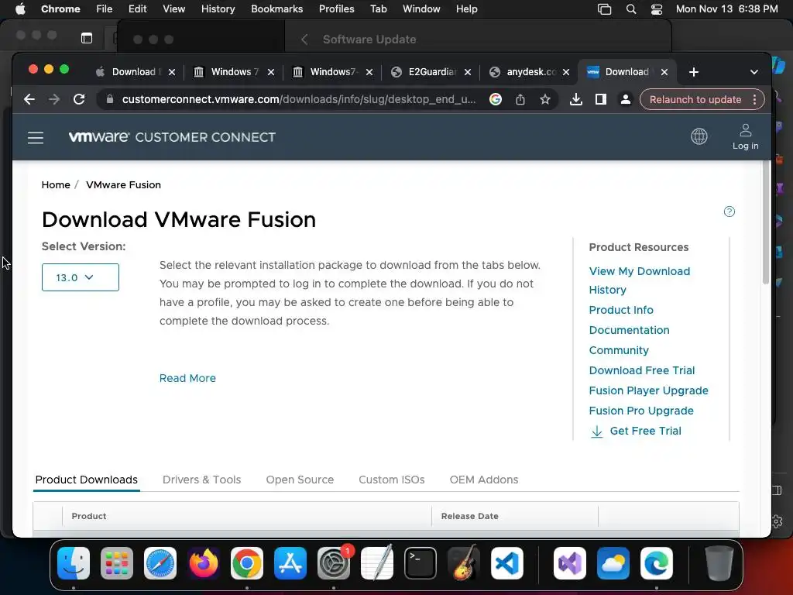The height and width of the screenshot is (595, 793).
Task: Close the anydesk.com browser tab
Action: click(566, 72)
